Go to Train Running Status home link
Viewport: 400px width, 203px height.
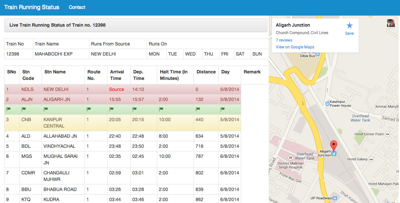pyautogui.click(x=32, y=7)
